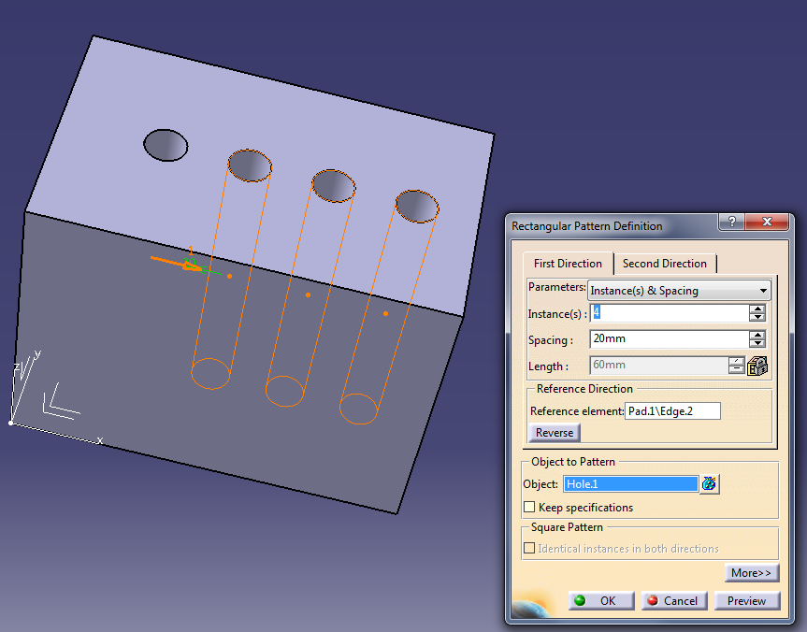
Task: Click the Reference element field Pad.1\Edge.2
Action: point(671,411)
